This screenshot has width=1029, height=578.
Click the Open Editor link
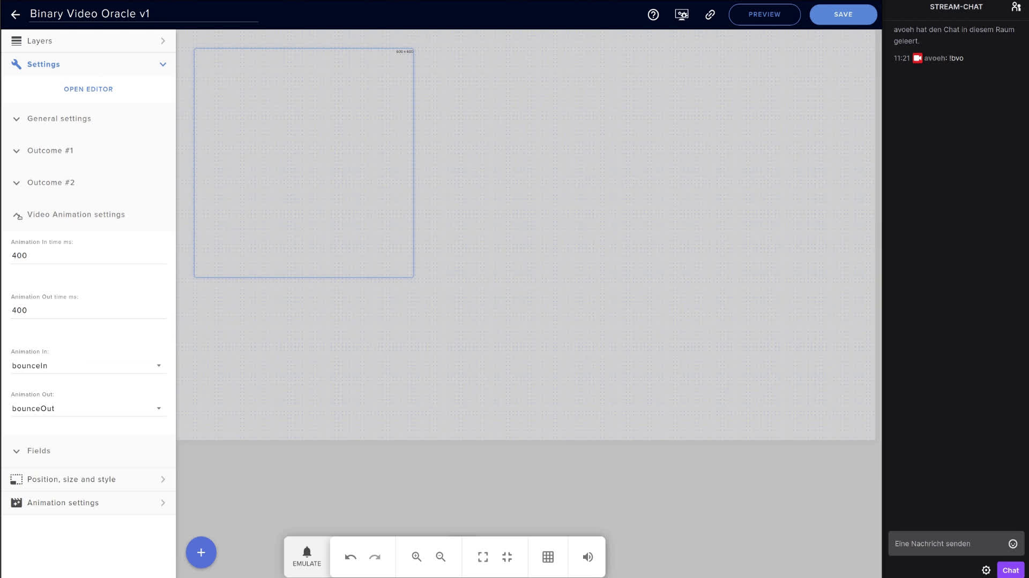point(88,89)
